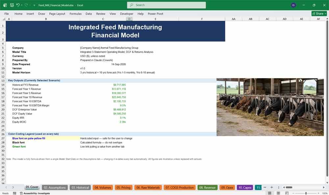Click the Historical FY3 Revenue value $9,717,985
329x195 pixels.
pyautogui.click(x=119, y=85)
